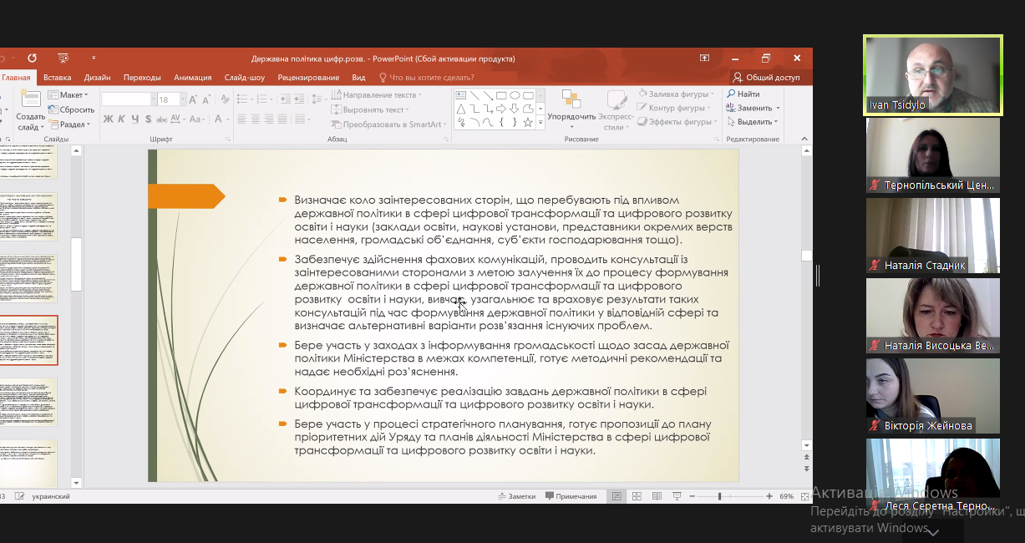Viewport: 1025px width, 543px height.
Task: Start slideshow from quick access toolbar icon
Action: pos(63,58)
